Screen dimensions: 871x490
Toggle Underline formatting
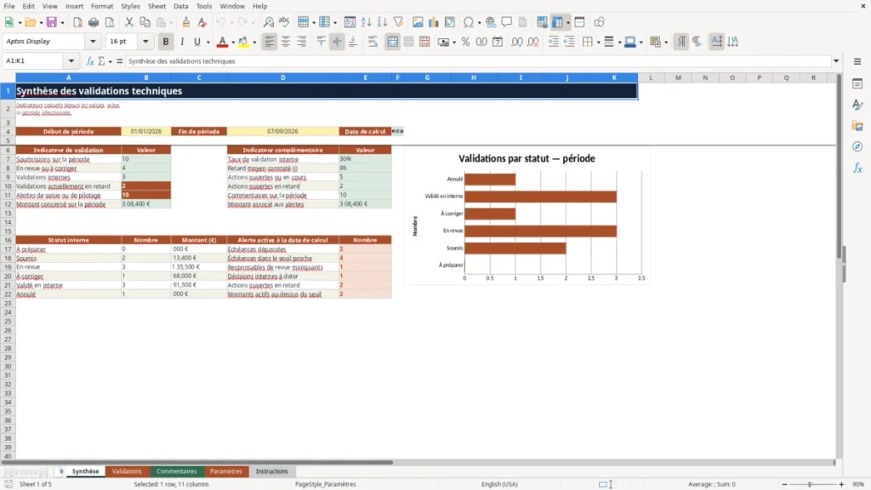click(197, 42)
